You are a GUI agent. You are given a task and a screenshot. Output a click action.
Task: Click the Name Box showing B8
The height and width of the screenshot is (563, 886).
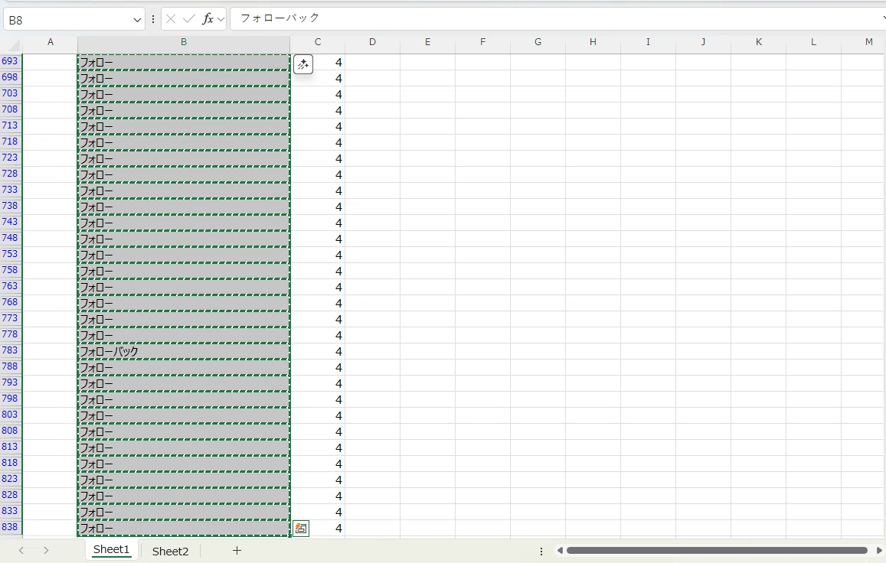click(x=68, y=21)
